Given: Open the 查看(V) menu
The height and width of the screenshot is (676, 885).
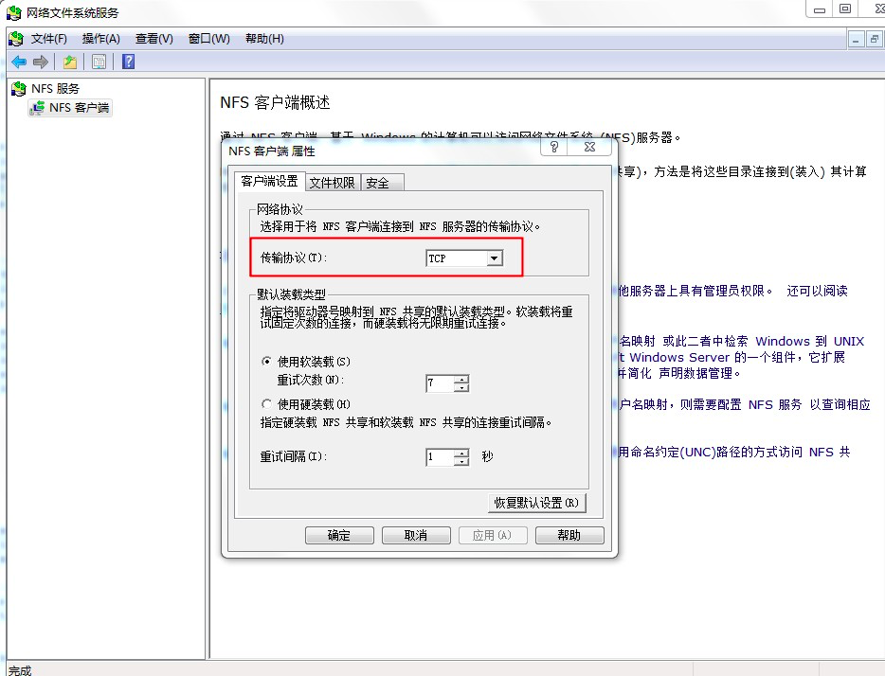Looking at the screenshot, I should point(154,38).
